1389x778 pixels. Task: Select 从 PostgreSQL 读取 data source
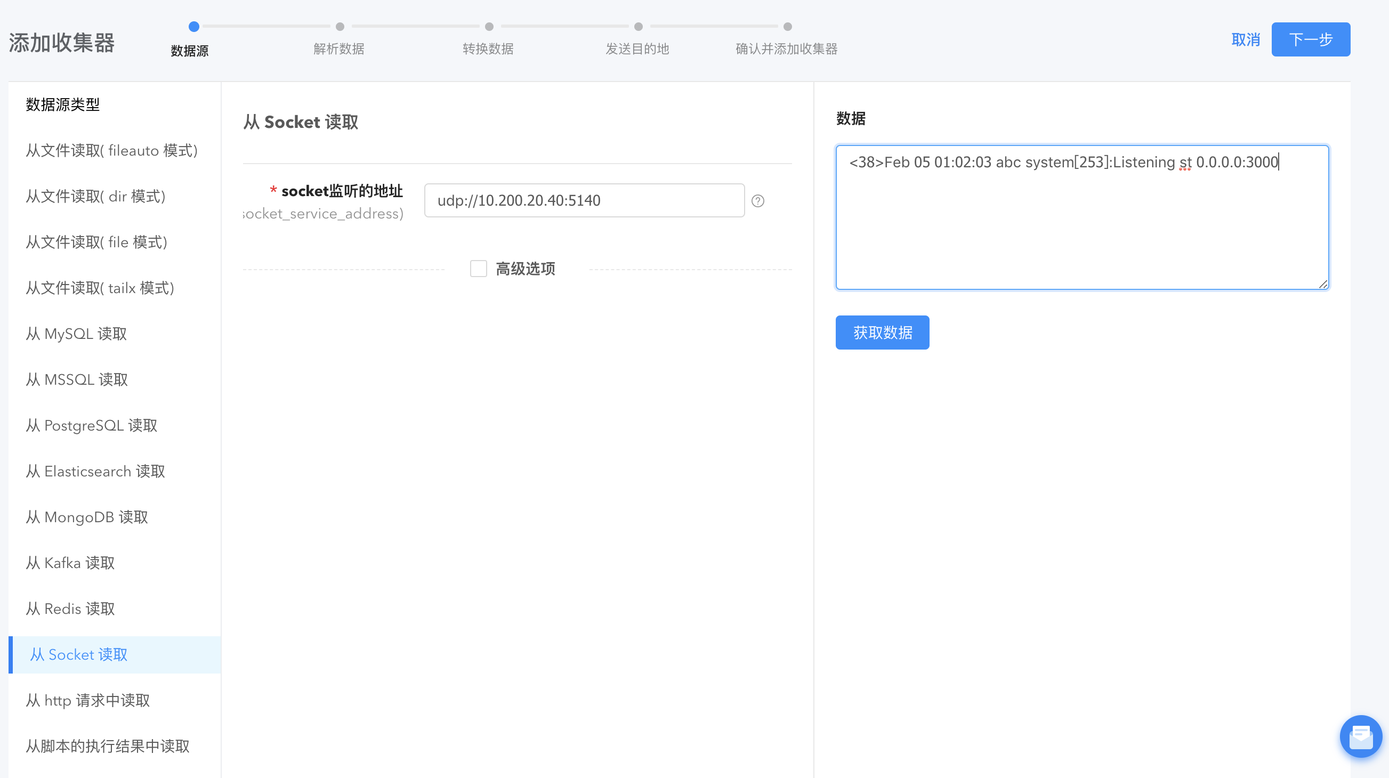pos(115,425)
